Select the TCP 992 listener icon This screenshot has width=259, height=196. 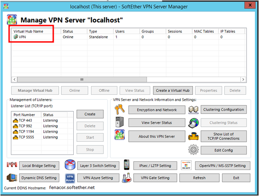[15, 126]
